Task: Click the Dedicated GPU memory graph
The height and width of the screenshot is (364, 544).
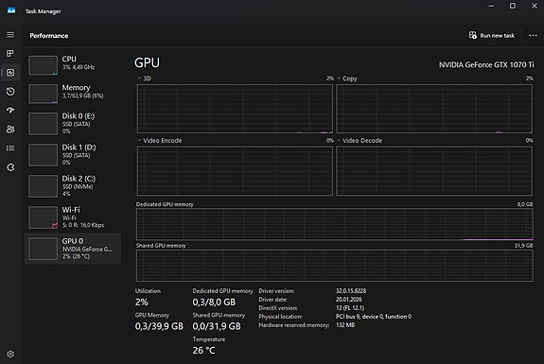Action: pyautogui.click(x=335, y=224)
